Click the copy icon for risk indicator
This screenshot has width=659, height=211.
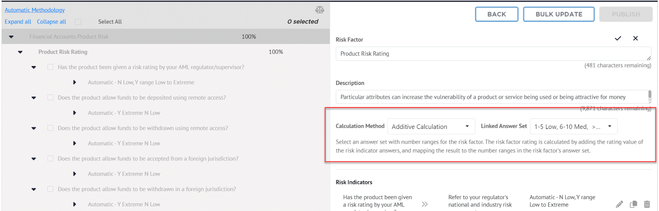coord(633,204)
